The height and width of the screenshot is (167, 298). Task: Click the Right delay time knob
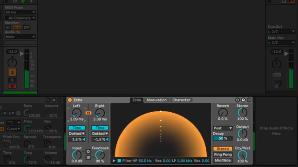point(100,113)
